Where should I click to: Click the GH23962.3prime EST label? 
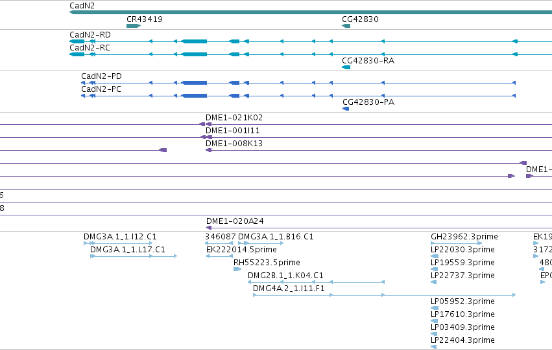coord(464,237)
